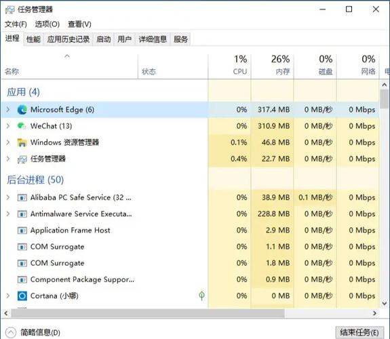Click the vertical scrollbar down arrow

pyautogui.click(x=385, y=304)
